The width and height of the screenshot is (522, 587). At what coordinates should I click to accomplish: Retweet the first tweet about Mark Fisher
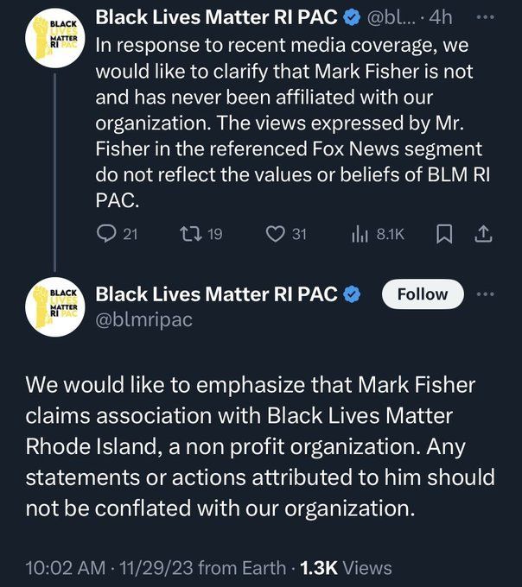click(189, 233)
